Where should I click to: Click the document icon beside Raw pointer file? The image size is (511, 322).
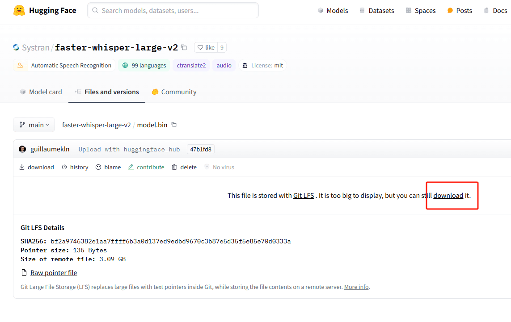23,272
